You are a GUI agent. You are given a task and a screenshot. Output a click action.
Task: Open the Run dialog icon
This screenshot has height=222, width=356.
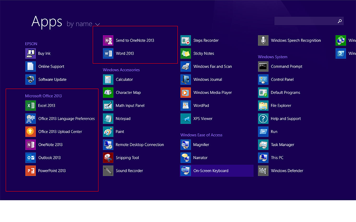click(263, 131)
